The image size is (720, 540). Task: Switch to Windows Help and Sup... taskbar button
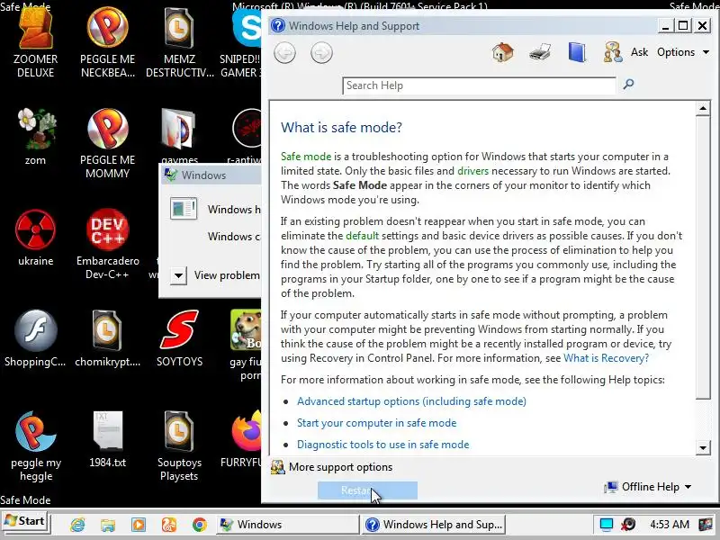pyautogui.click(x=434, y=525)
